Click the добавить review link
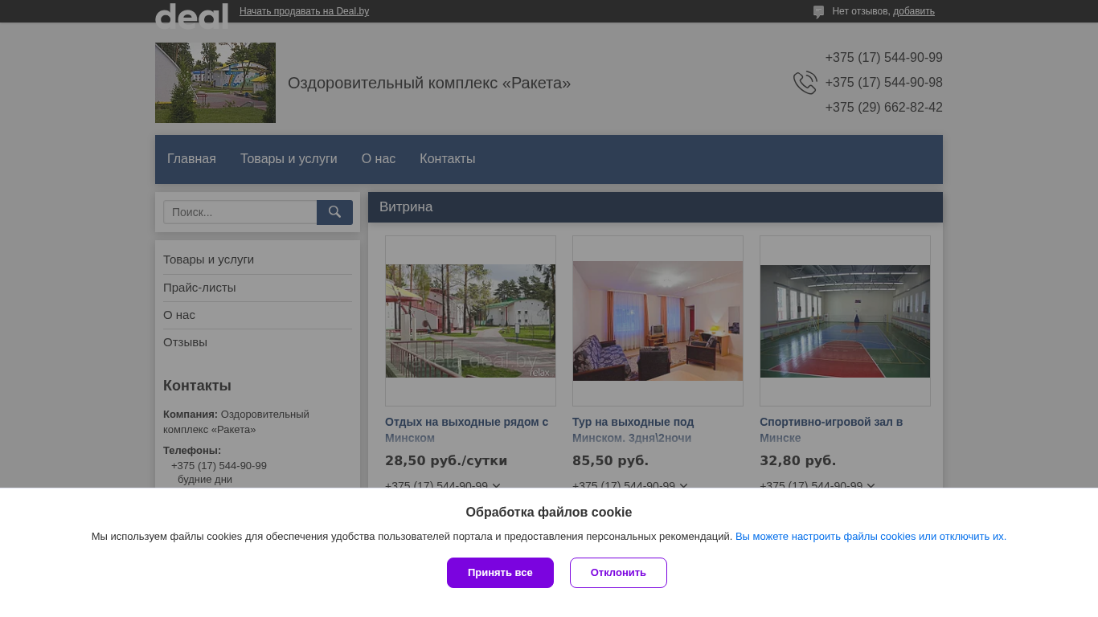This screenshot has width=1098, height=617. 914,11
